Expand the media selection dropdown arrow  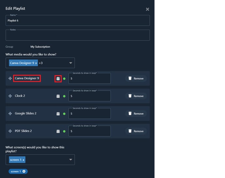(x=71, y=63)
